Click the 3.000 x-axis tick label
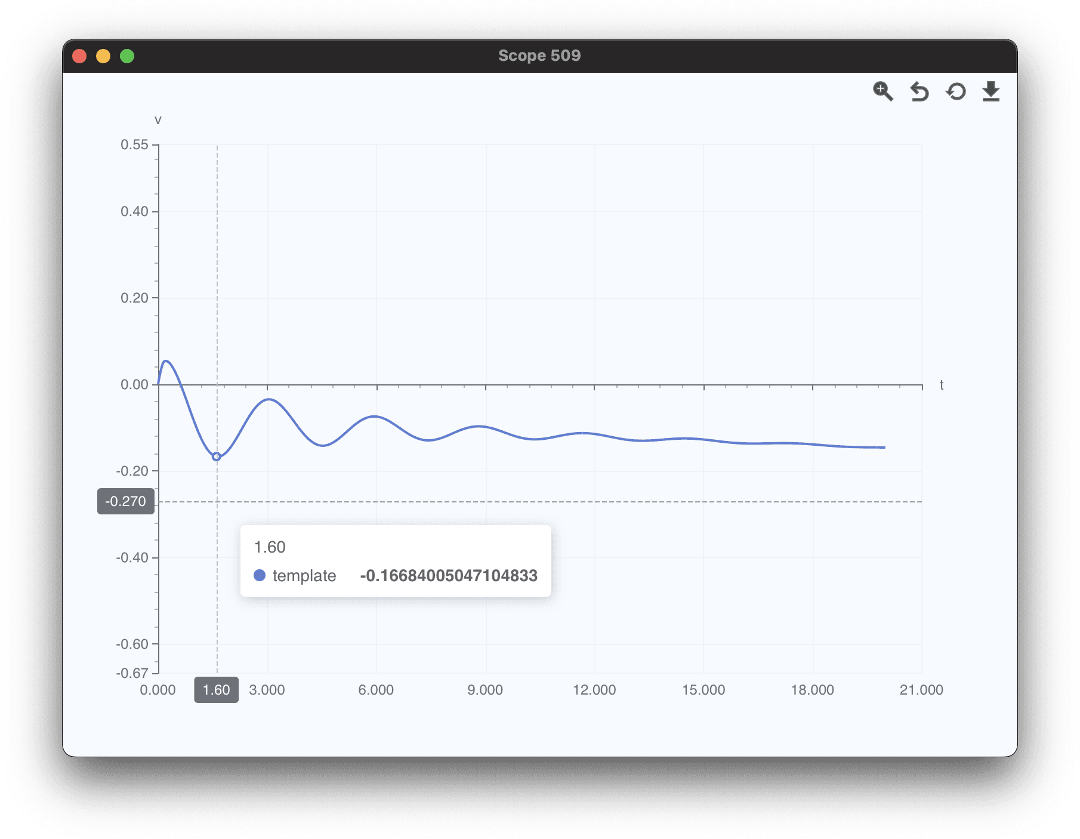Viewport: 1080px width, 839px height. coord(267,690)
